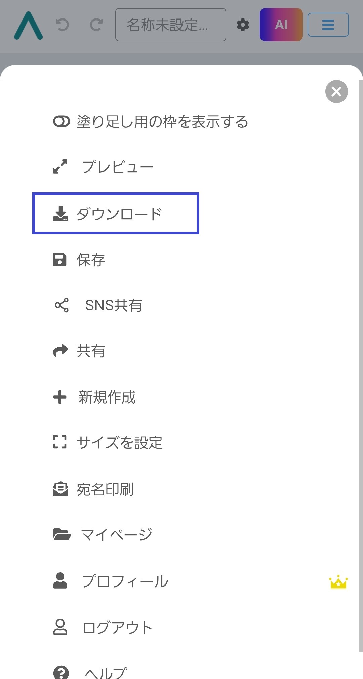Close the menu with the X button
The width and height of the screenshot is (363, 679).
pyautogui.click(x=336, y=91)
